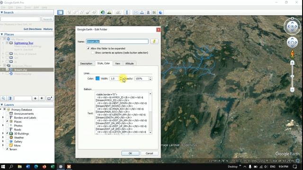This screenshot has width=303, height=170.
Task: Enable Borders and Labels layer checkbox
Action: coord(7,118)
